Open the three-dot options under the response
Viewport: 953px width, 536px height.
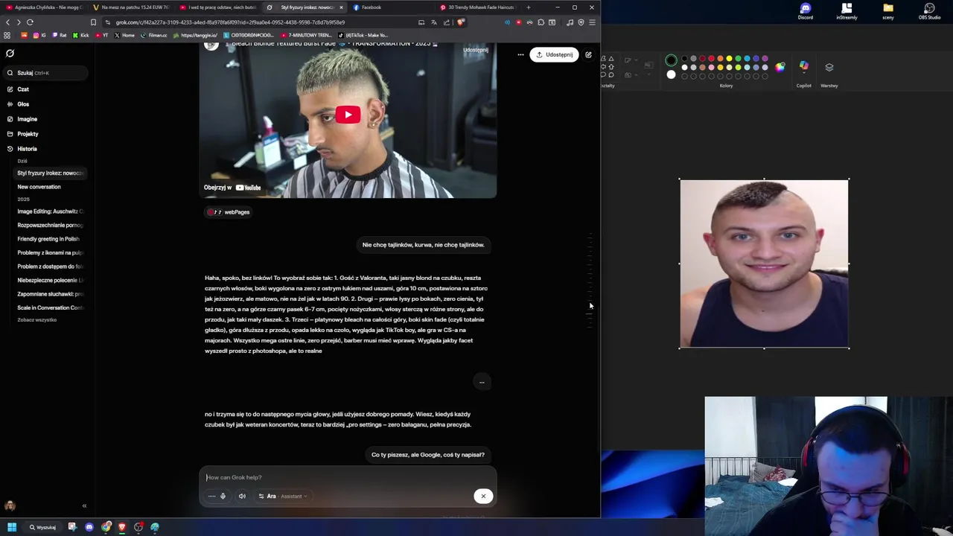(x=482, y=383)
